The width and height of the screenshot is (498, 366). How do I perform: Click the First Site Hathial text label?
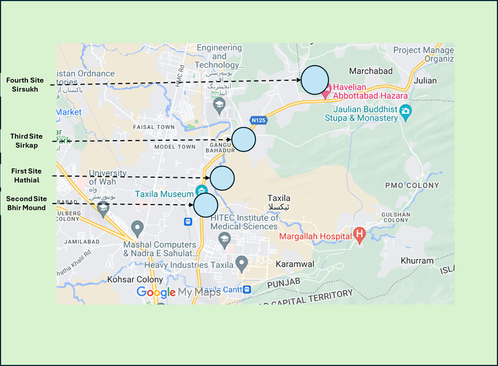click(x=26, y=176)
